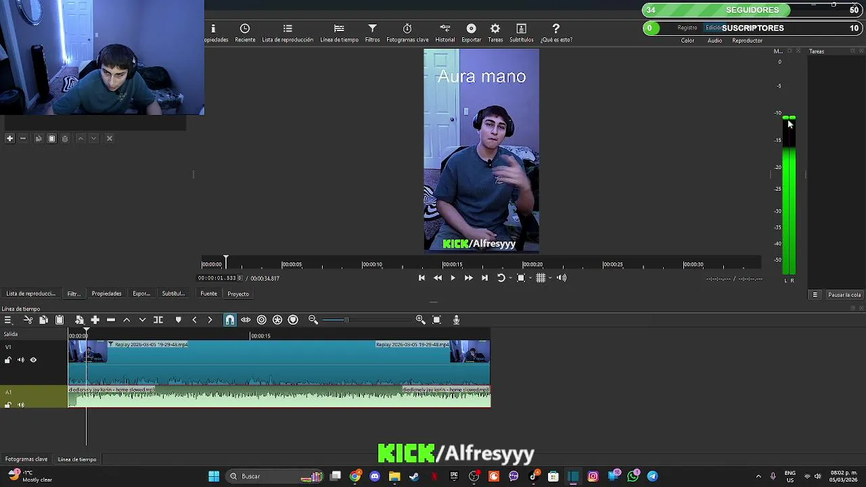Toggle lock on V1 track
The height and width of the screenshot is (487, 866).
[x=8, y=360]
